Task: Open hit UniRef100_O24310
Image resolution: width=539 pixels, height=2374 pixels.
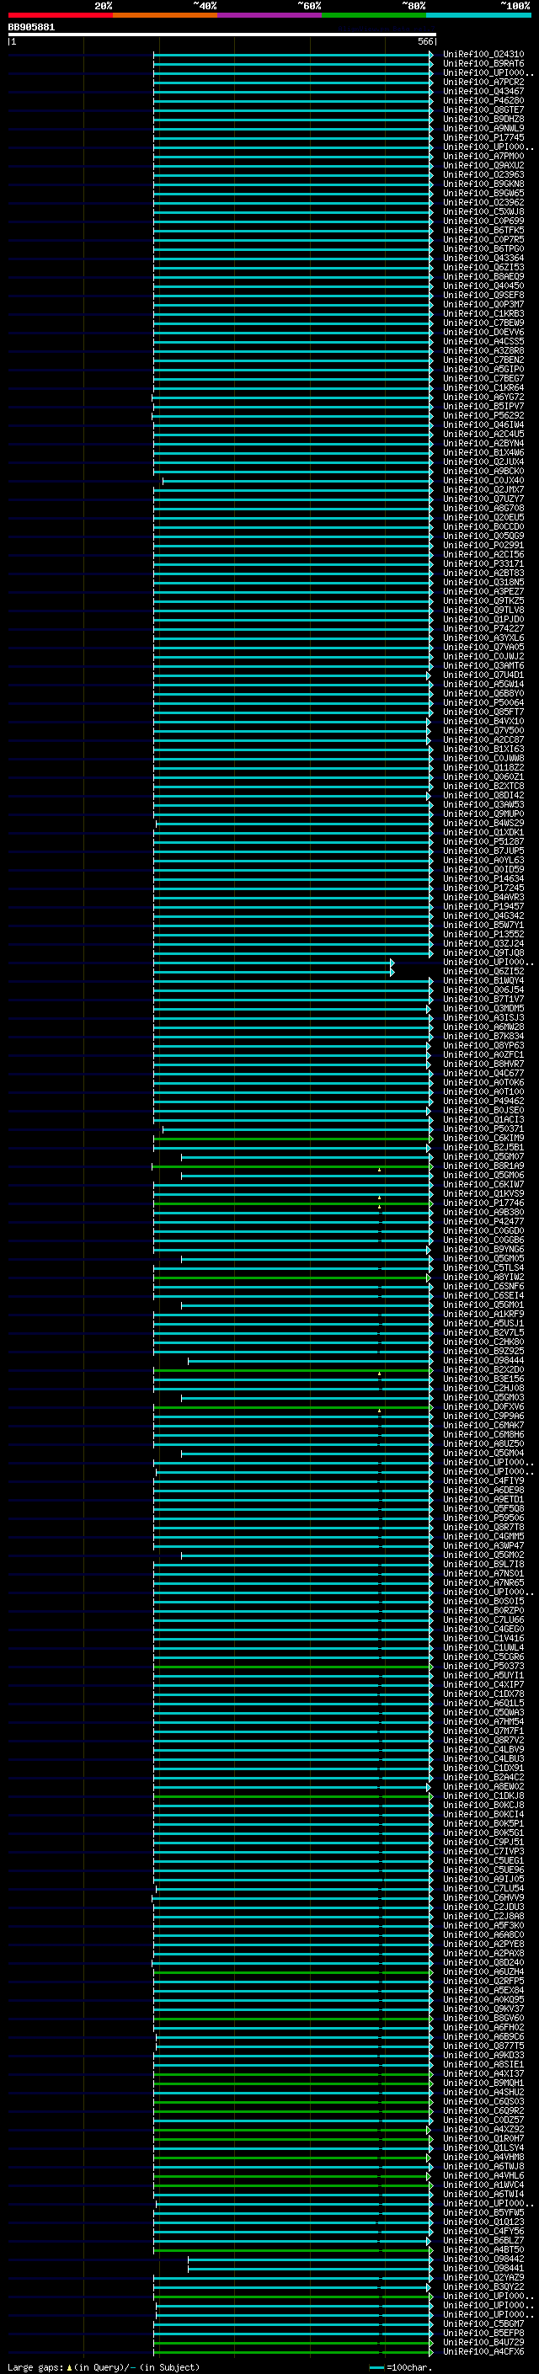Action: click(483, 55)
